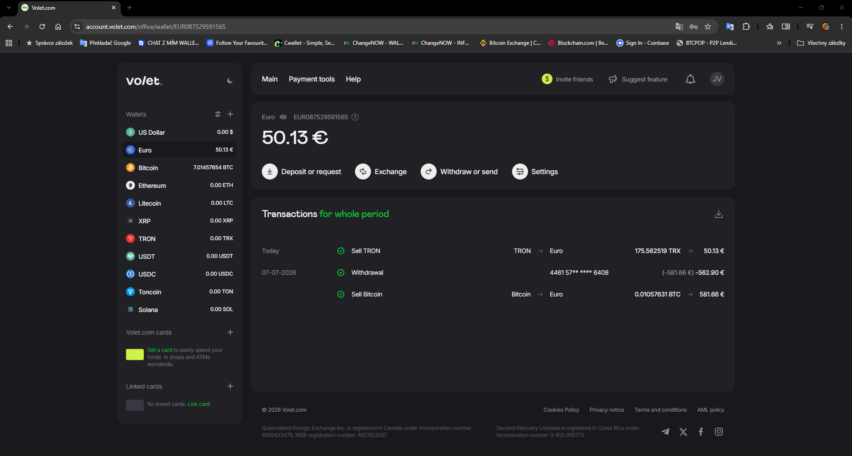Screen dimensions: 852x456
Task: Click the Get a card link
Action: point(160,350)
